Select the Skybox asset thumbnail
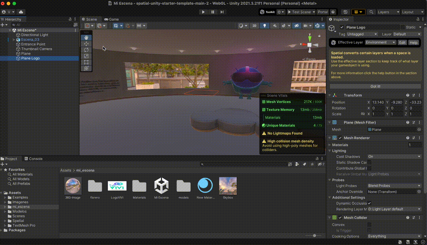This screenshot has width=427, height=245. 228,186
